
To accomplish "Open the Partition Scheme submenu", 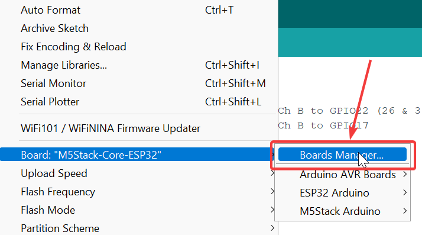I will [x=139, y=228].
